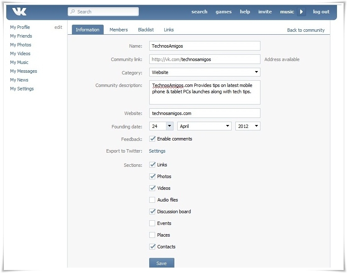Image resolution: width=347 pixels, height=273 pixels.
Task: Click the Community description text area
Action: click(x=205, y=92)
